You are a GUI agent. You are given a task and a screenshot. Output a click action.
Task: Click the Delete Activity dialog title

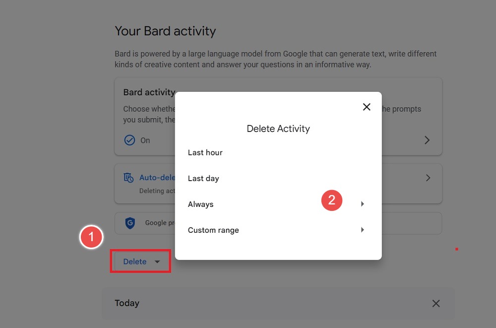click(x=278, y=128)
